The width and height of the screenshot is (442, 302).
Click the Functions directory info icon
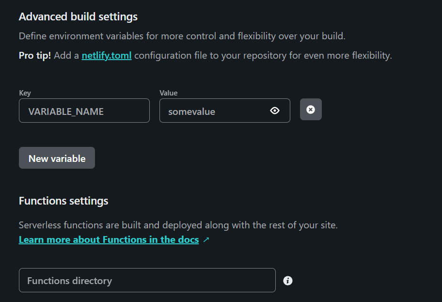(x=287, y=281)
